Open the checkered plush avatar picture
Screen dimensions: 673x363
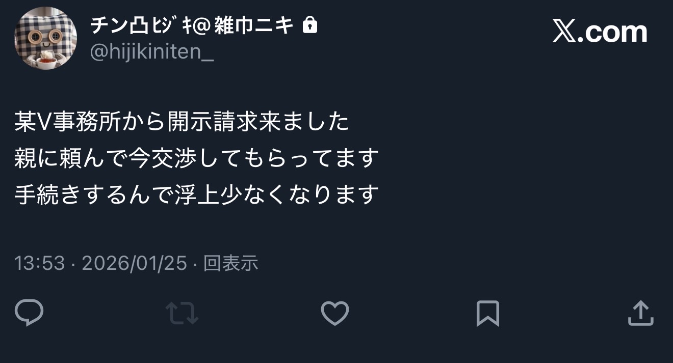[45, 39]
